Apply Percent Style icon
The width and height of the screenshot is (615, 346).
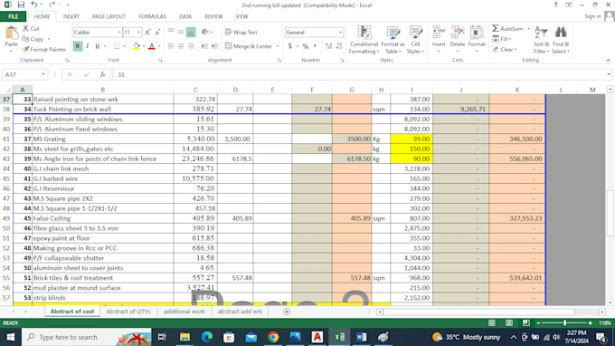point(306,46)
